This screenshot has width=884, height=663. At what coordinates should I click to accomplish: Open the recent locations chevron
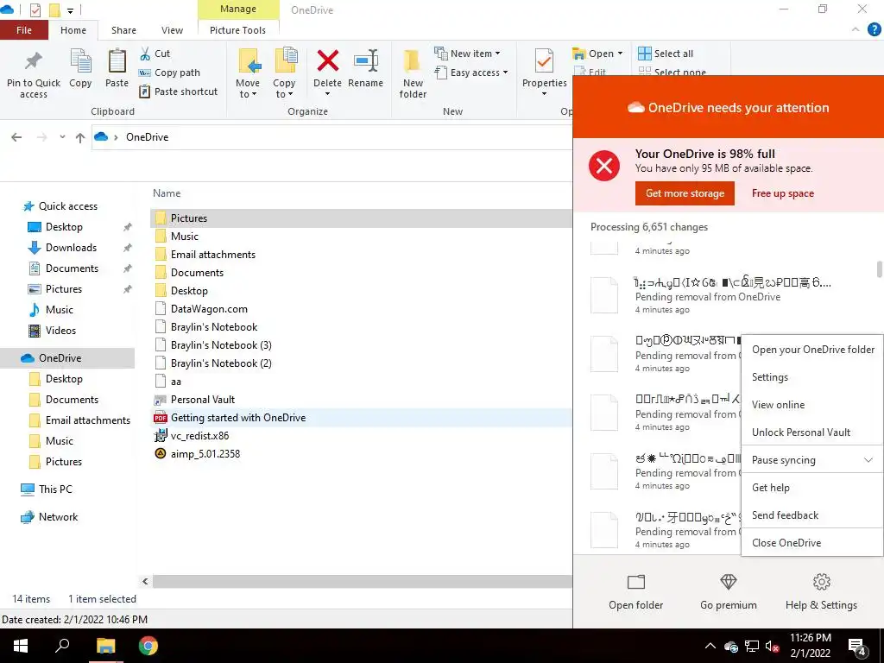(62, 137)
